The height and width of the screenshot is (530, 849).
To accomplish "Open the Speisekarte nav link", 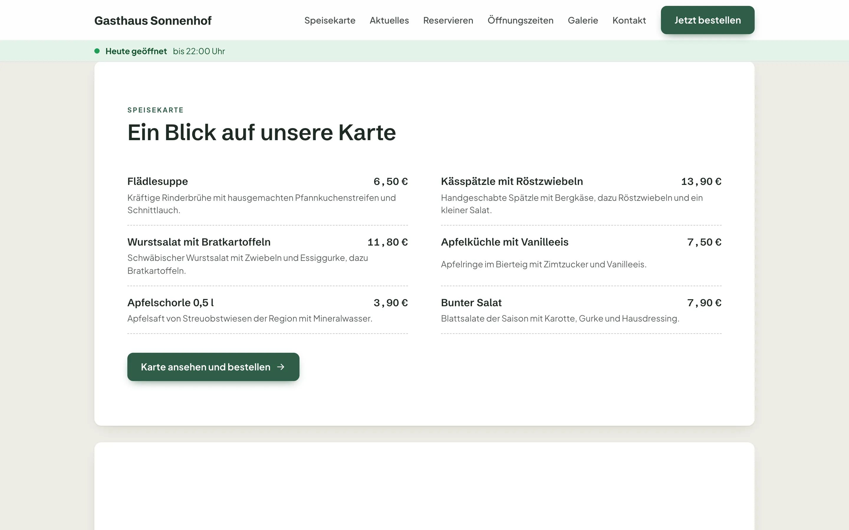I will 330,20.
